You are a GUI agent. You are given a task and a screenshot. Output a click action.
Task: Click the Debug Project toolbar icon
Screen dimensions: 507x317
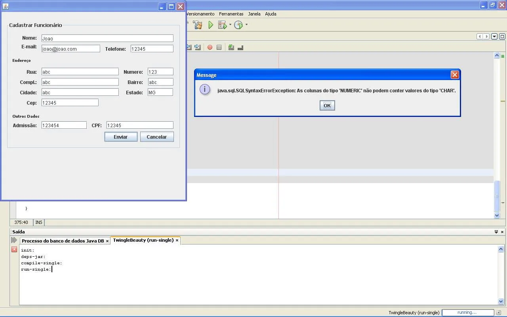point(222,25)
